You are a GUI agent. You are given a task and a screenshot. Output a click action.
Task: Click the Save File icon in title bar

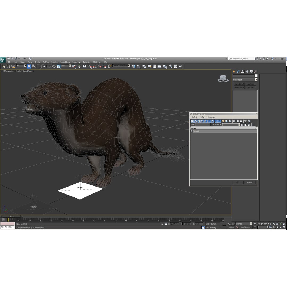pyautogui.click(x=16, y=58)
